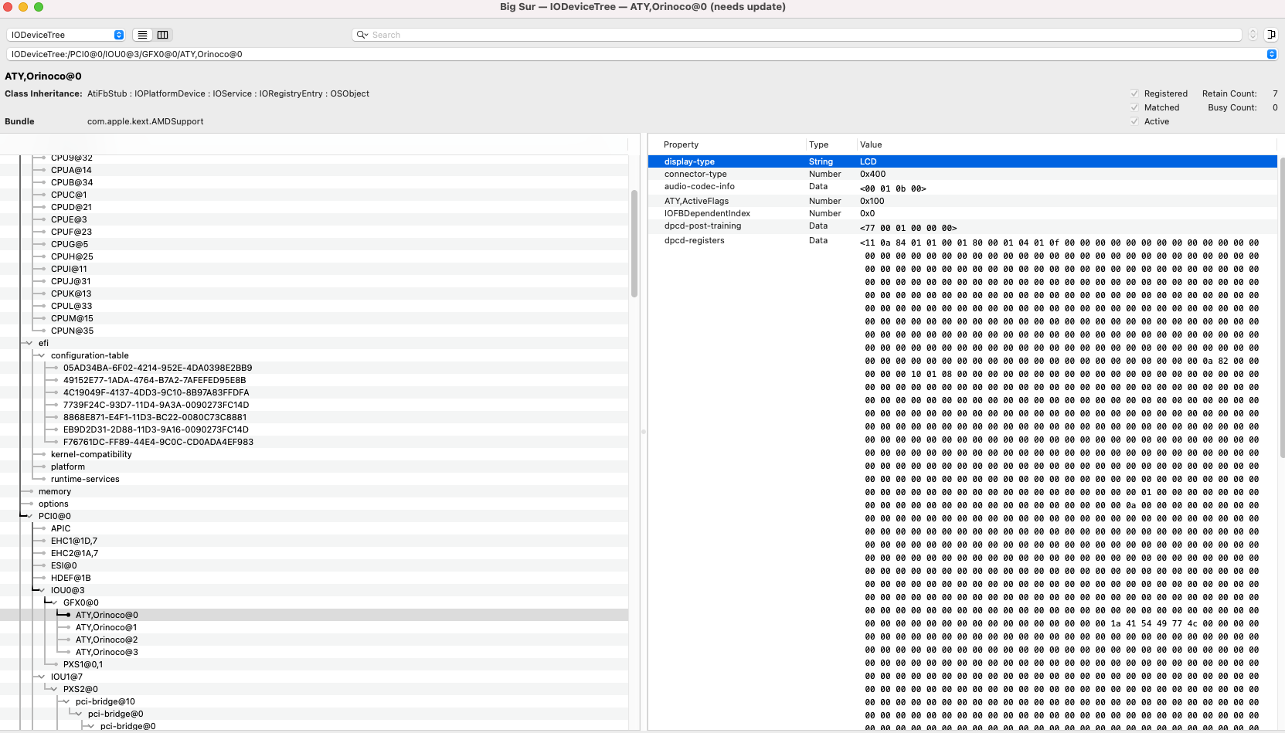Select ATY,Orinoco@2 in the device tree
This screenshot has width=1285, height=733.
coord(107,640)
